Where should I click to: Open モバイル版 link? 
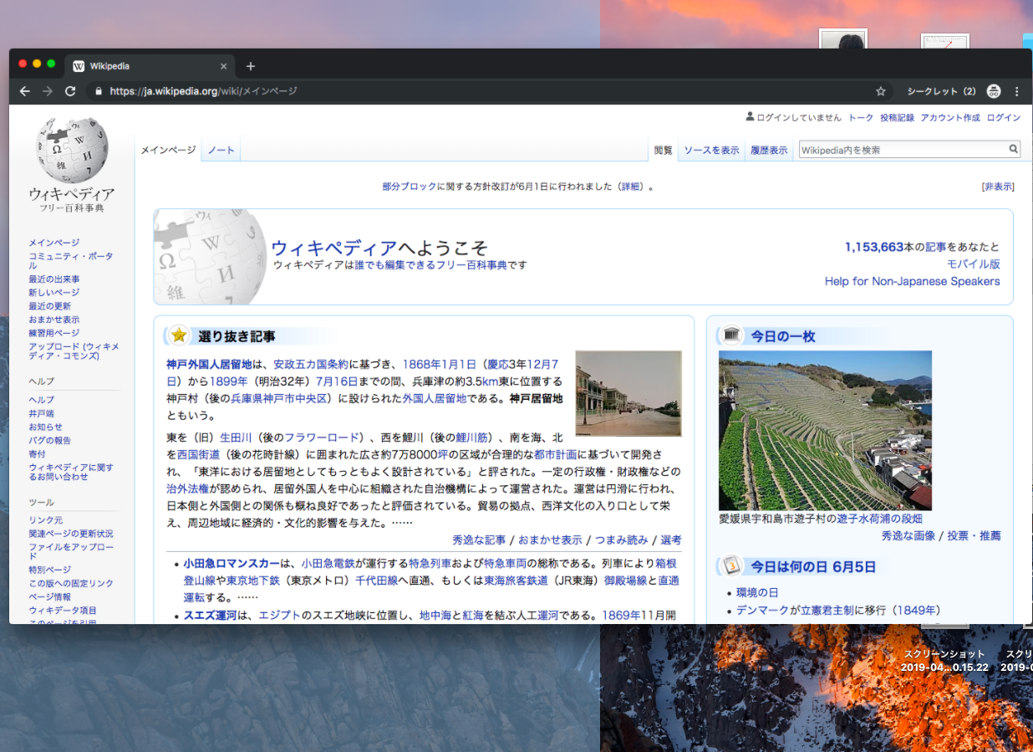[973, 263]
